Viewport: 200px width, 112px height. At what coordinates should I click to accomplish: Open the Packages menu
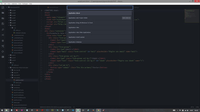[25, 4]
